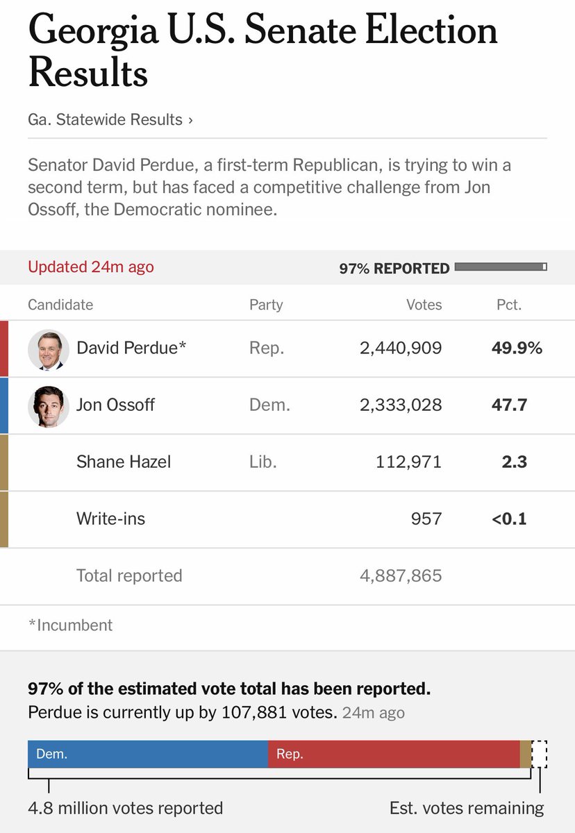The image size is (575, 833).
Task: Click Perdue's 49.9% percentage value
Action: tap(517, 348)
